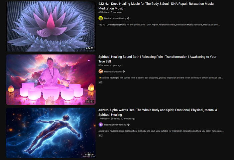Open the lotus flower 432 Hz video thumbnail
Image resolution: width=234 pixels, height=160 pixels.
coord(51,26)
